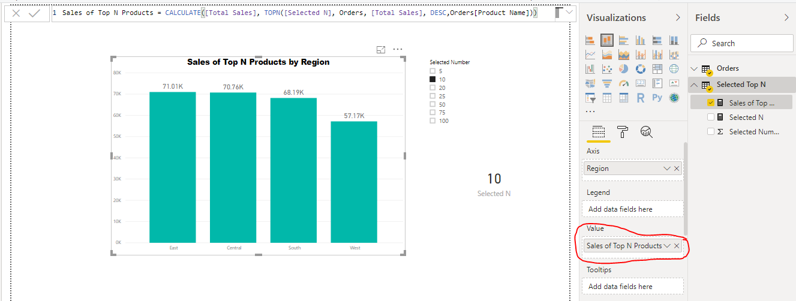Image resolution: width=796 pixels, height=301 pixels.
Task: Choose the line chart visualization
Action: coord(590,55)
